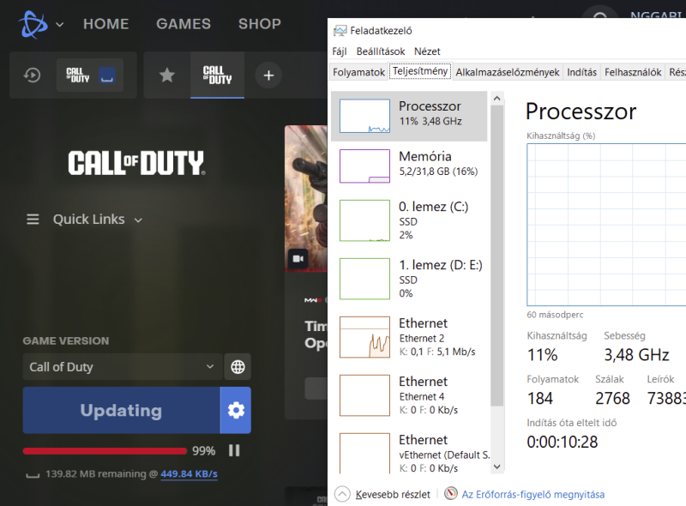
Task: Click the Updating button
Action: (121, 410)
